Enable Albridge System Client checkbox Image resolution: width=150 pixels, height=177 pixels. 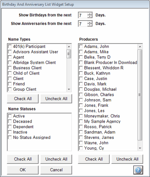[10, 63]
